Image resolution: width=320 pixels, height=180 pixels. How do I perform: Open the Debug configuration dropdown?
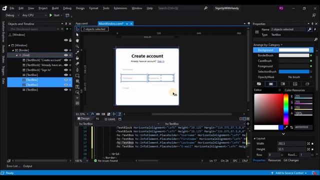12,15
